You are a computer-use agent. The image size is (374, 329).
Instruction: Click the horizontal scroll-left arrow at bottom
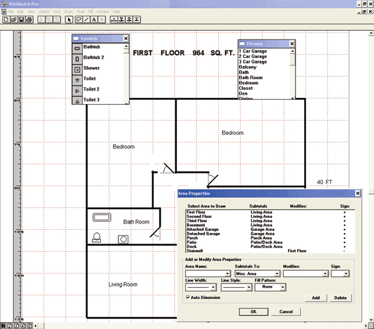36,326
